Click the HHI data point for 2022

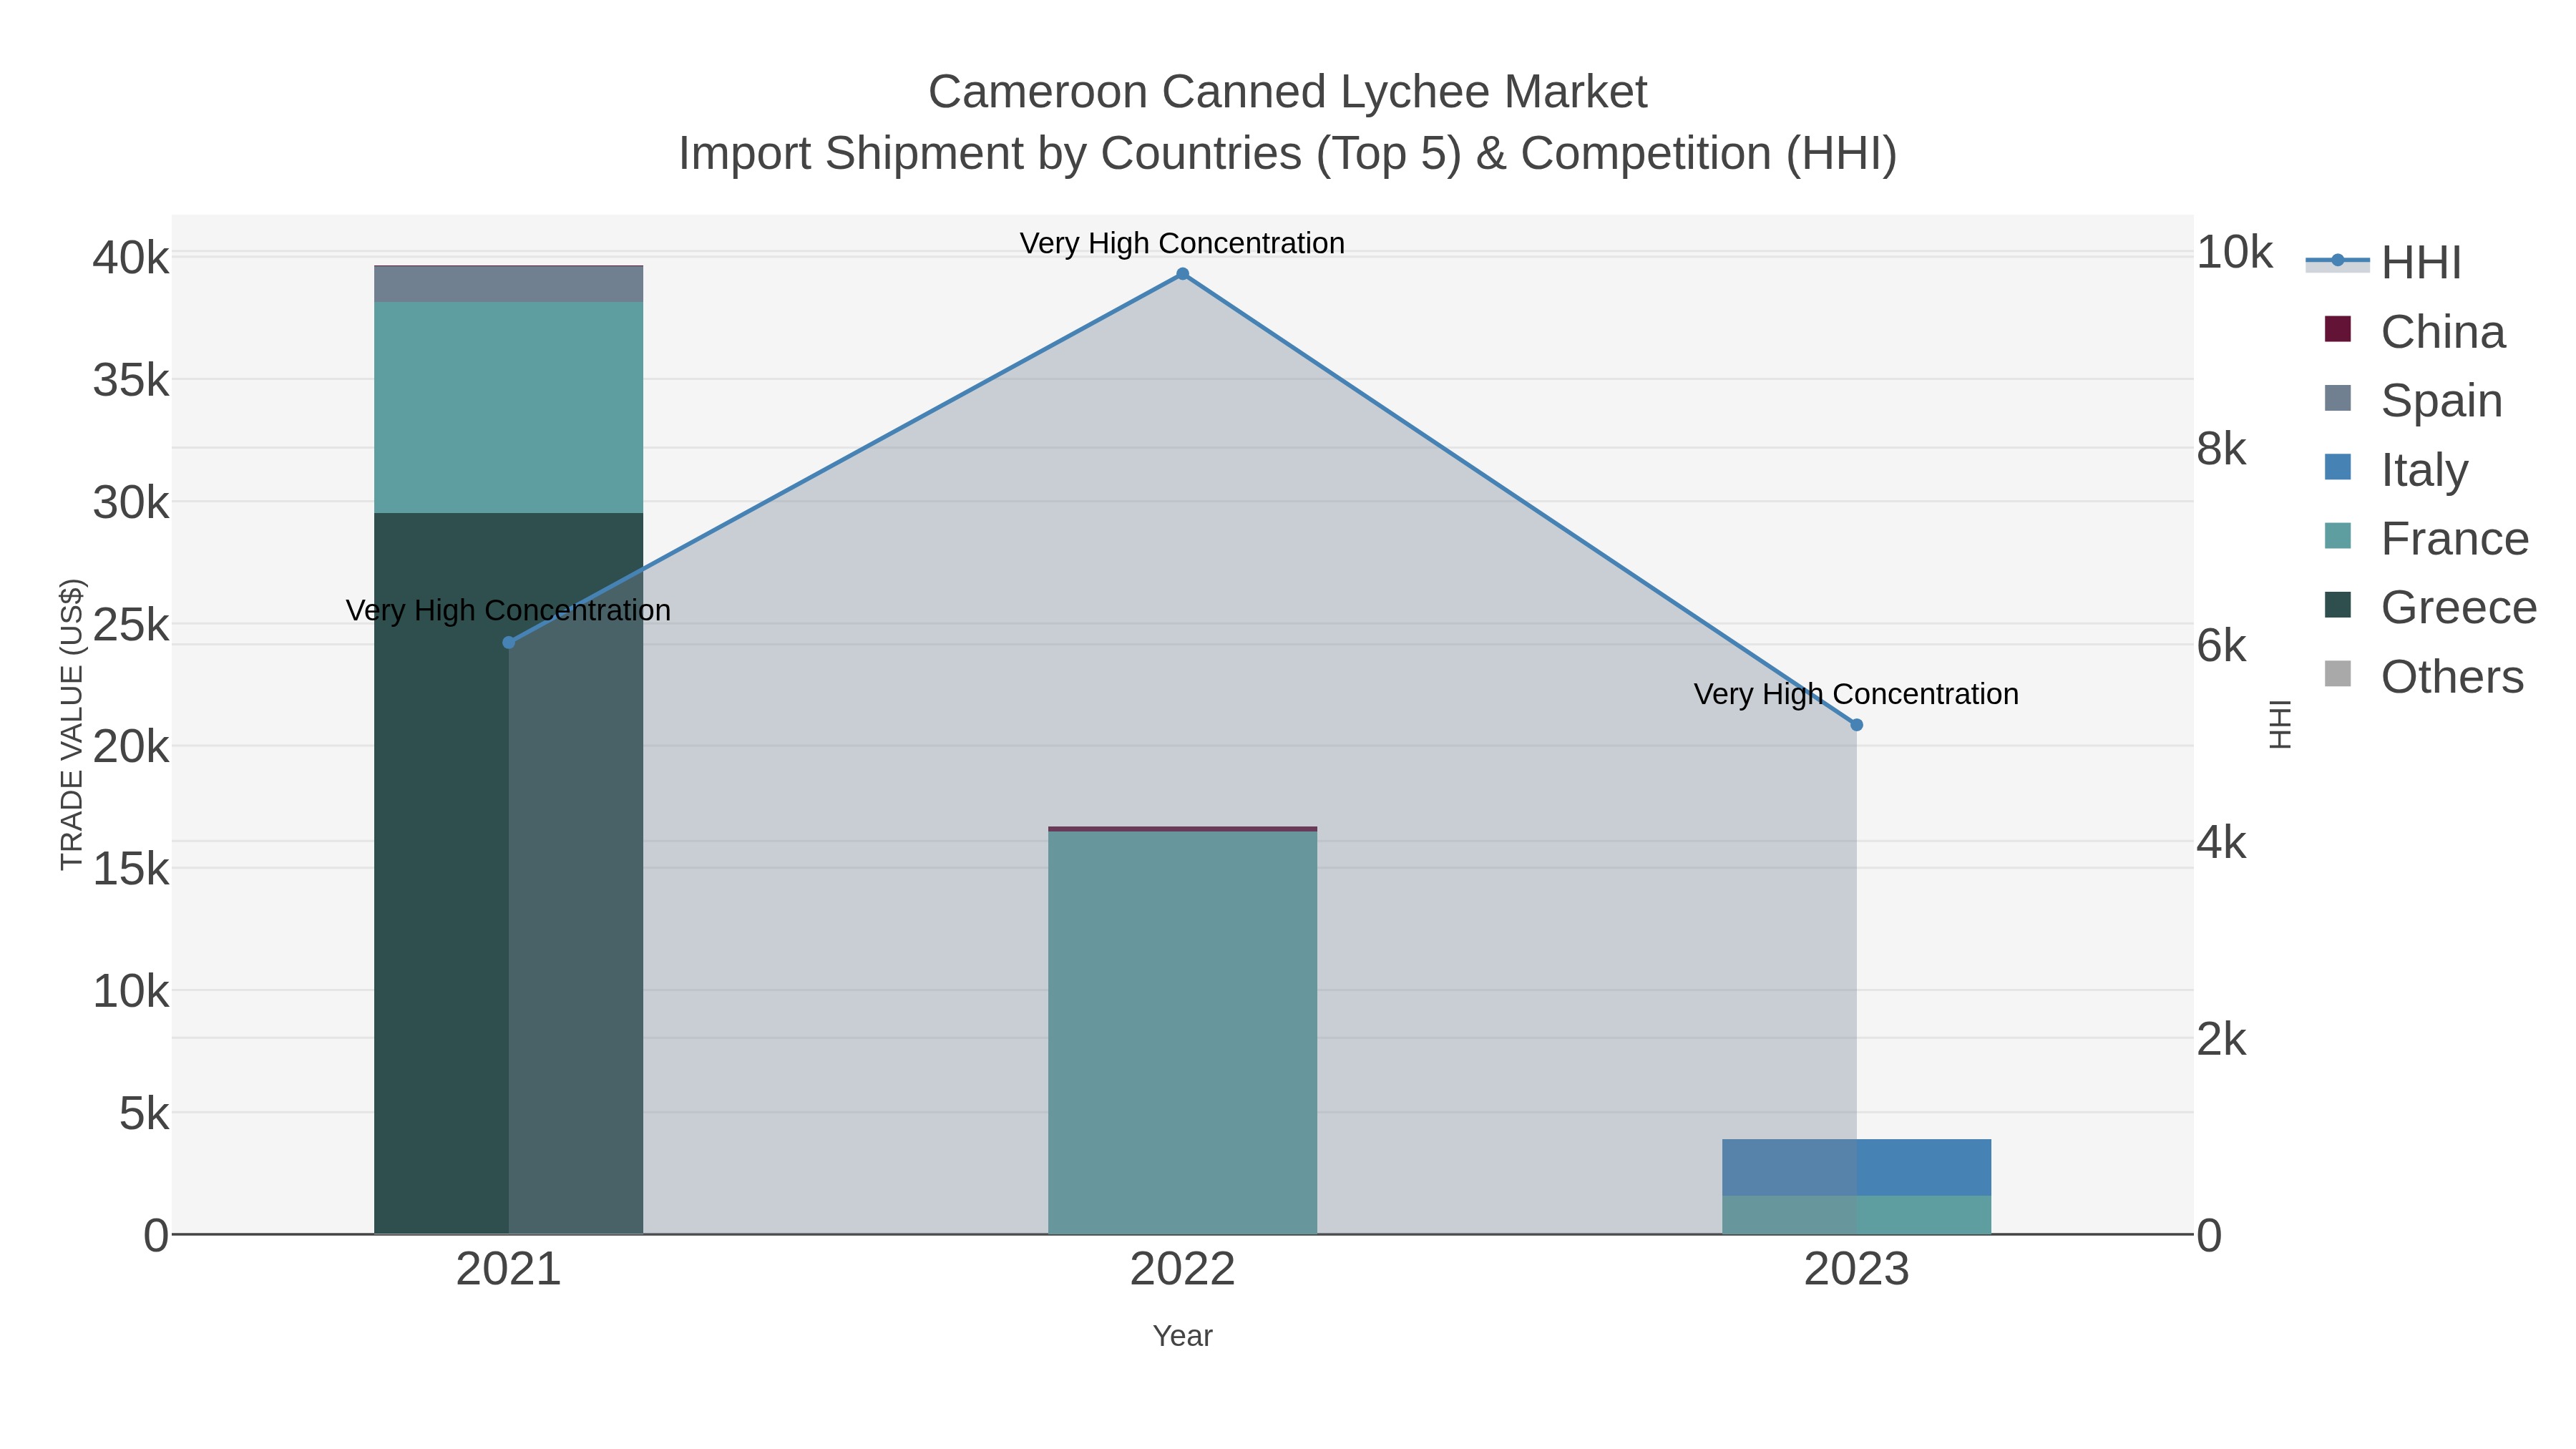1182,274
